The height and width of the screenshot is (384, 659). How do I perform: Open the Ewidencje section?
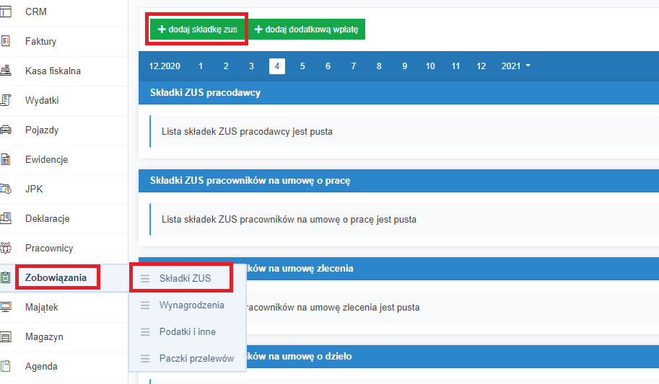coord(47,159)
